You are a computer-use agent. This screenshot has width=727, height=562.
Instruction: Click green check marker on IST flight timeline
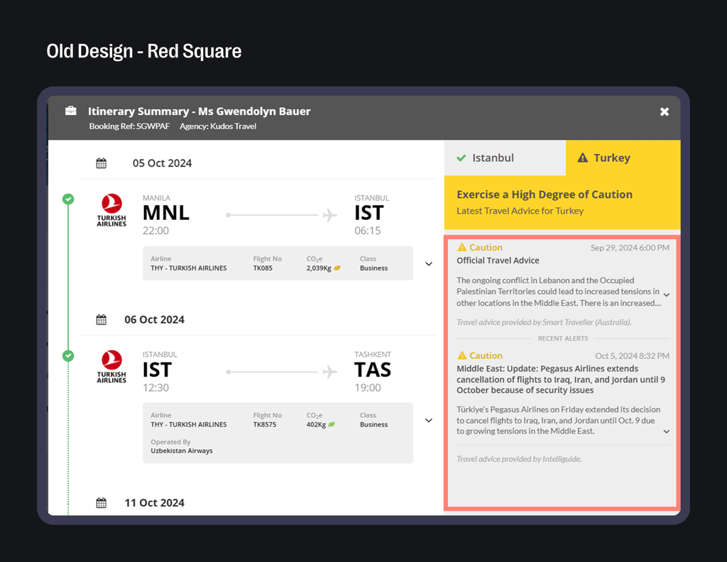coord(68,356)
